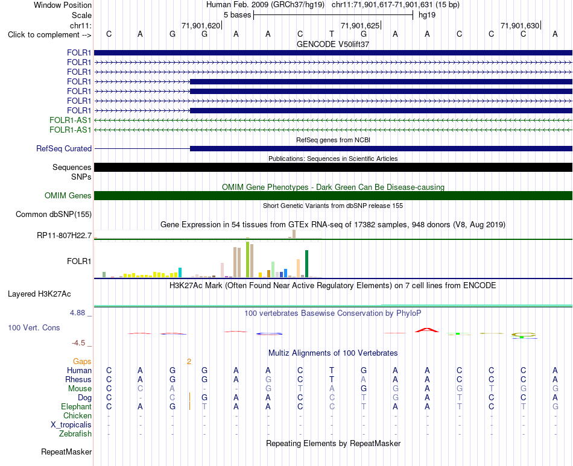The image size is (573, 466).
Task: Click the RP11-807H22.7 GTEx label
Action: tap(64, 236)
